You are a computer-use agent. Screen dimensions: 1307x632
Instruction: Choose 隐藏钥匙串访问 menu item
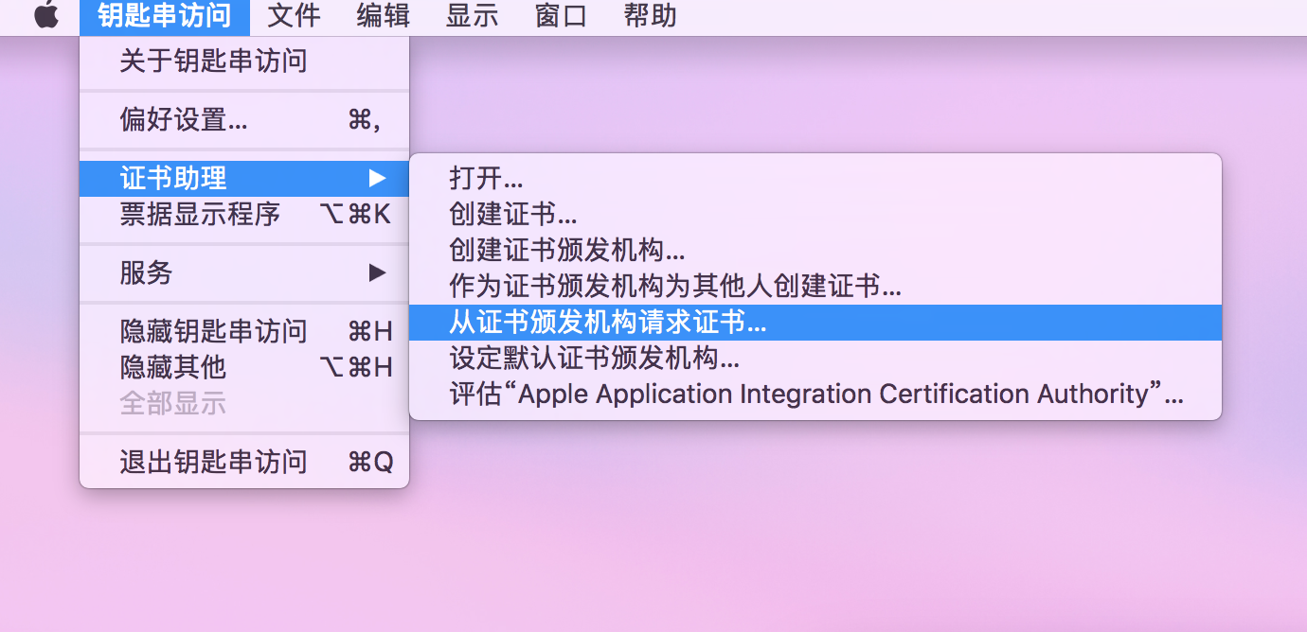(244, 331)
